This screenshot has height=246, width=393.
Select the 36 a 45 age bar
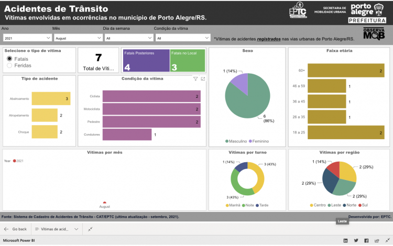click(327, 102)
